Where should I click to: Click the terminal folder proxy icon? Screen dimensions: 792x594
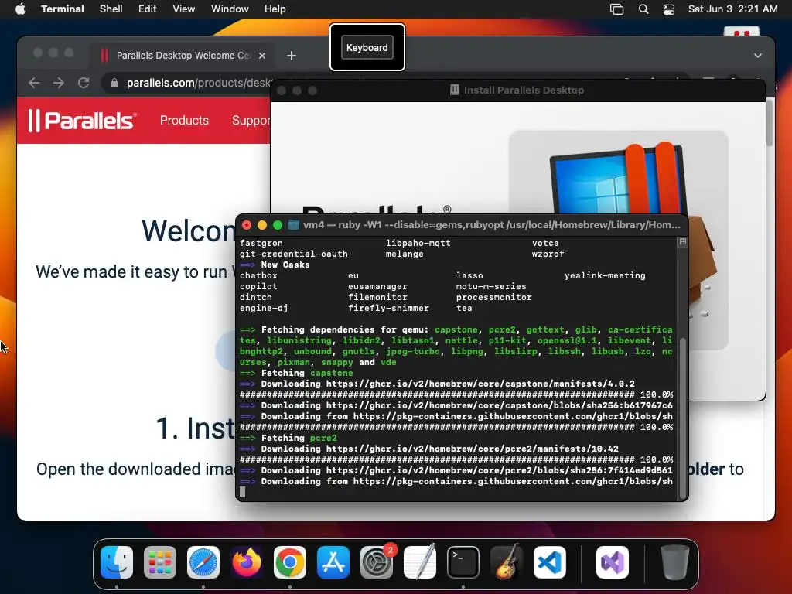click(x=293, y=225)
